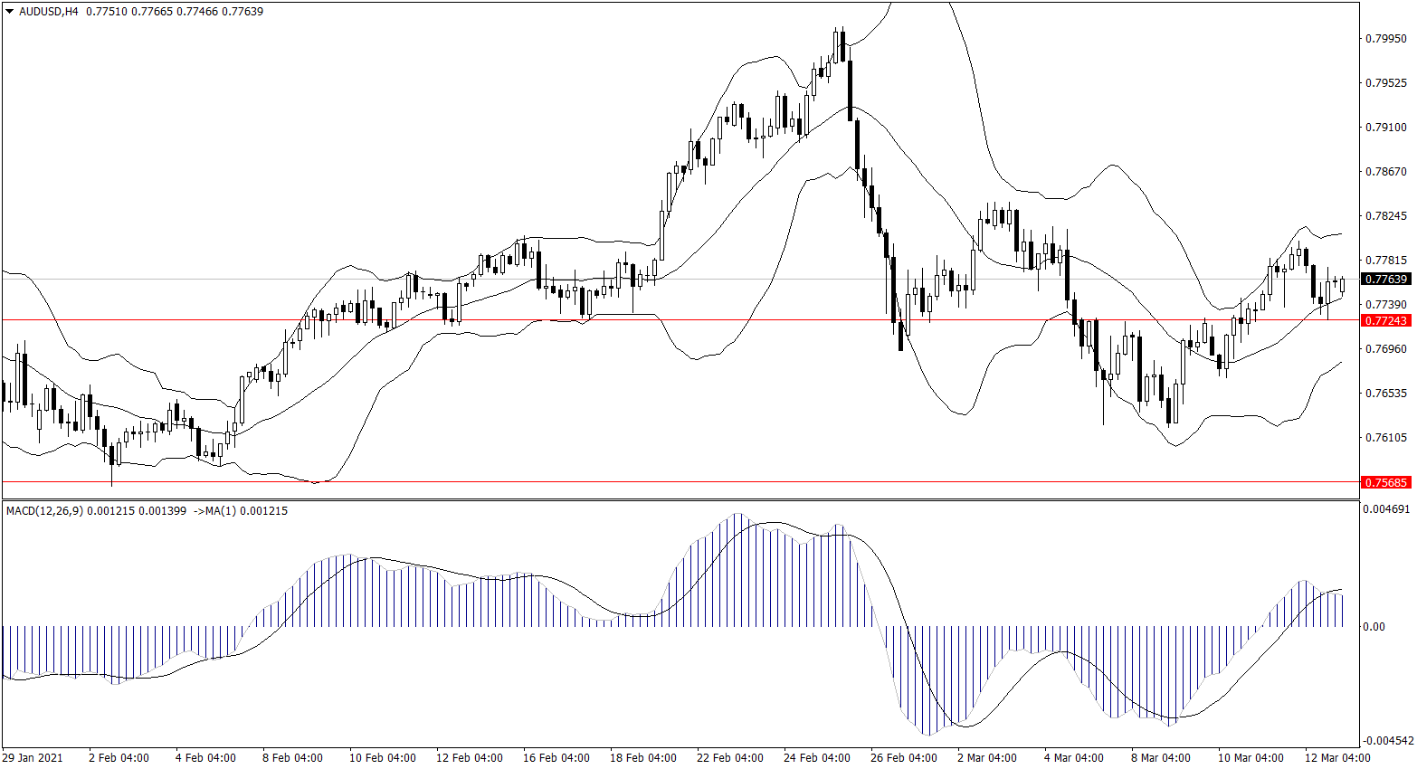The width and height of the screenshot is (1417, 769).
Task: Click the 0.79950 price axis label
Action: point(1385,39)
